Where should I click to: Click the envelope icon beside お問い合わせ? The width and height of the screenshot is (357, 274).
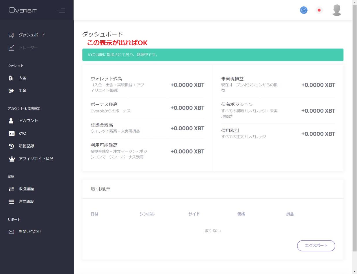click(11, 232)
